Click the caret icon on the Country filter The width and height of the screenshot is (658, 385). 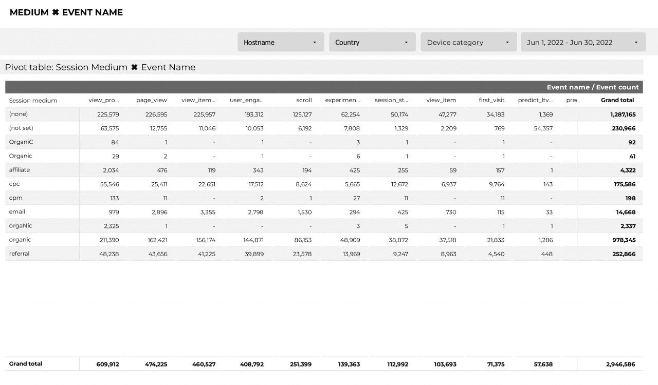406,42
